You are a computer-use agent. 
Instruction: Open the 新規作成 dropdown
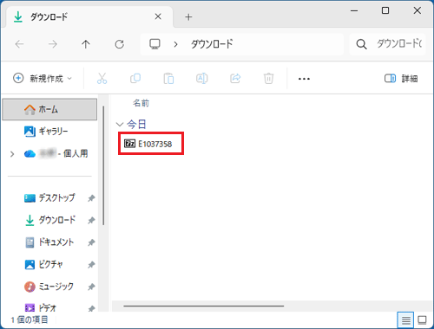(43, 78)
